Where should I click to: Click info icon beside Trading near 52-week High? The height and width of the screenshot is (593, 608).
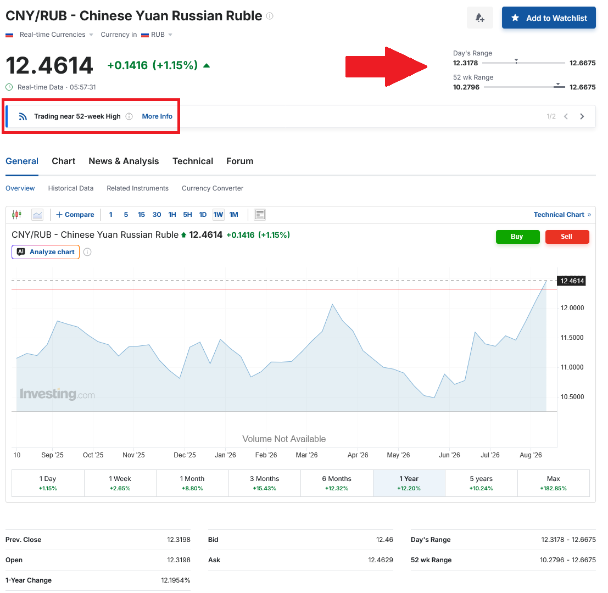(x=129, y=116)
